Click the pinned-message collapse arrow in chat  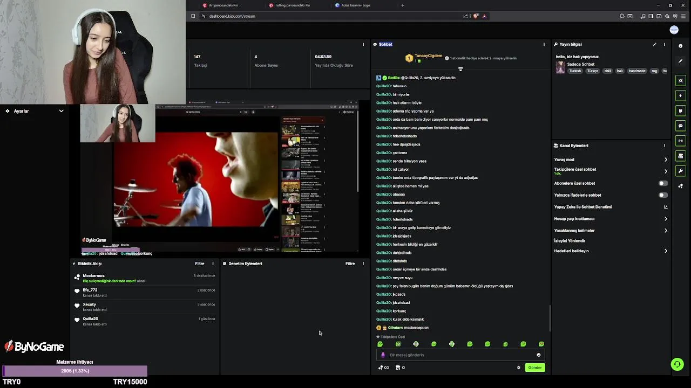coord(460,69)
